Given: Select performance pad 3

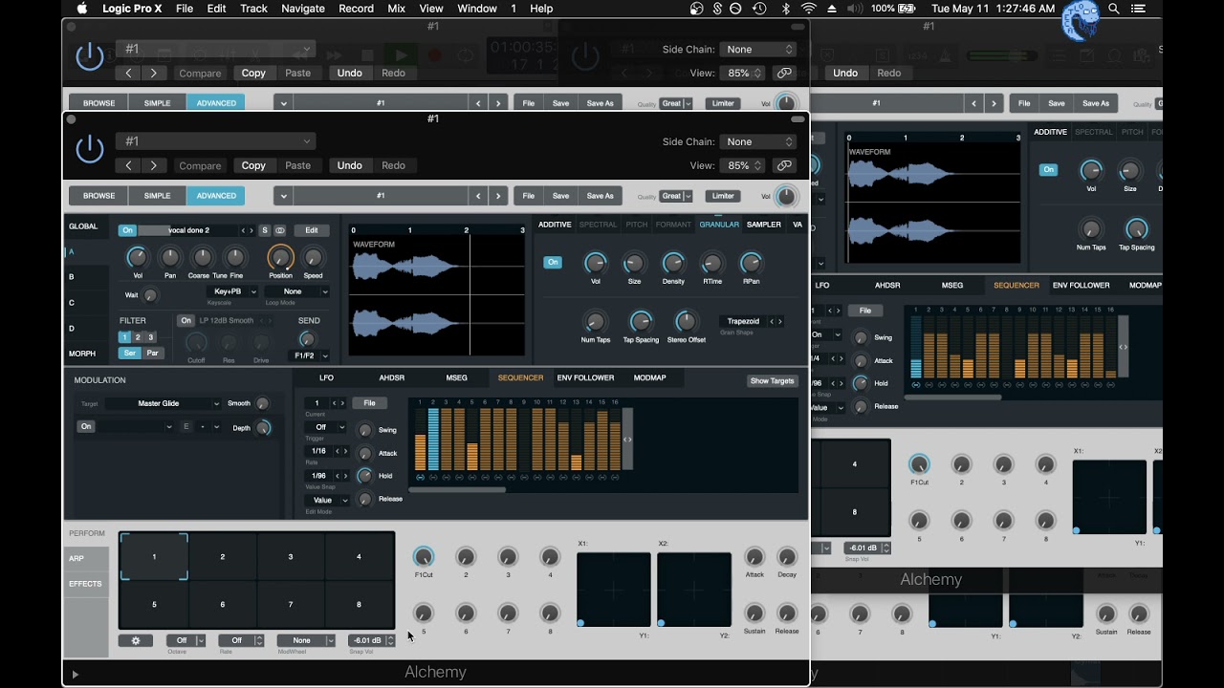Looking at the screenshot, I should pos(291,556).
